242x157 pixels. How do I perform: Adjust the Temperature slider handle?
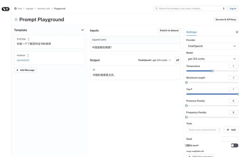212,71
